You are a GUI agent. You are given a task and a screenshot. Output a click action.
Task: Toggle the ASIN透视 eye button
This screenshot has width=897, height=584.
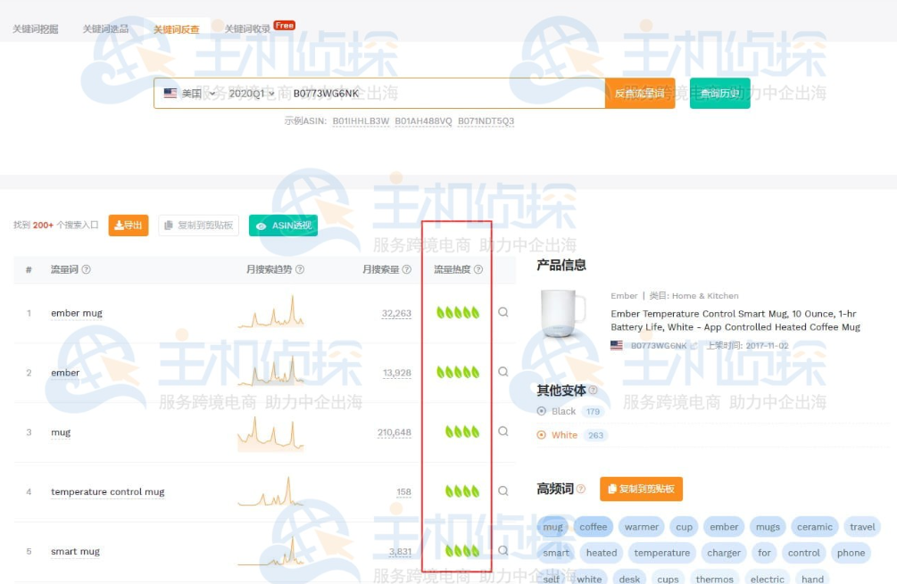coord(283,226)
